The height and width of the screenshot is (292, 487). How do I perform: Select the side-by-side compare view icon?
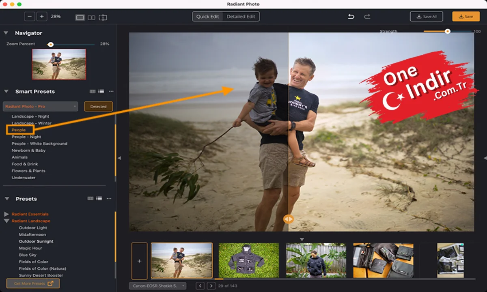(91, 17)
